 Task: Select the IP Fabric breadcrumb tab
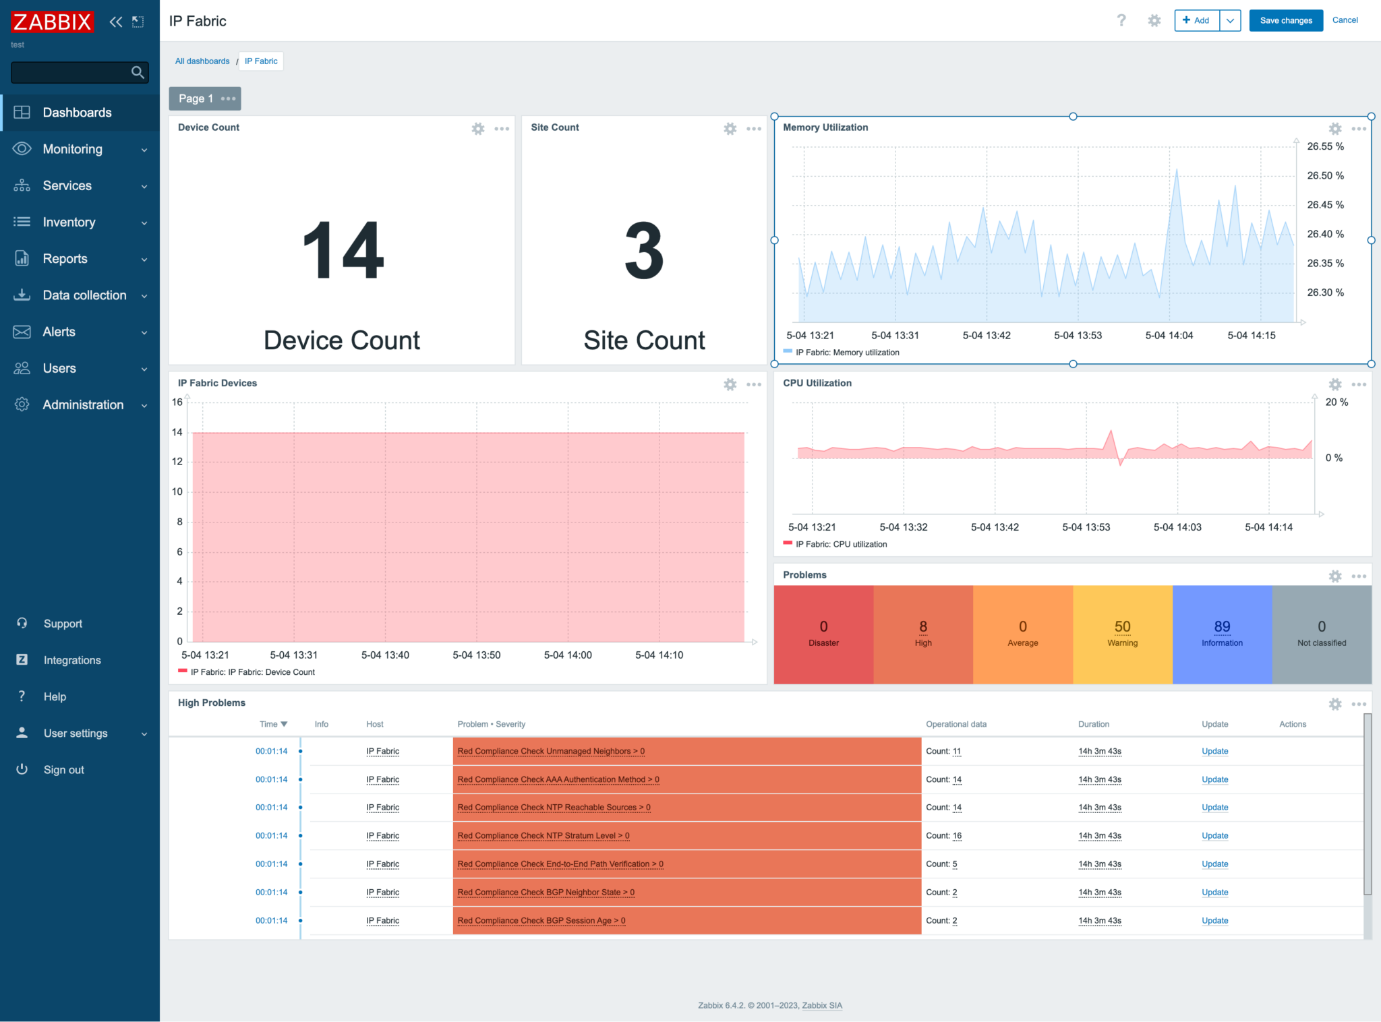pos(261,61)
